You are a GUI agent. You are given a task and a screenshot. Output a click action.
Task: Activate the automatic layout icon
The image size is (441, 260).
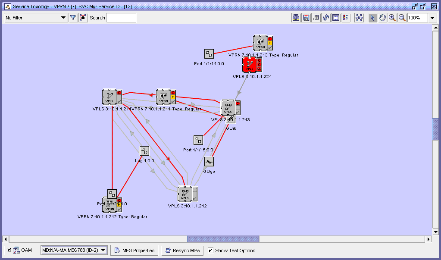click(359, 17)
